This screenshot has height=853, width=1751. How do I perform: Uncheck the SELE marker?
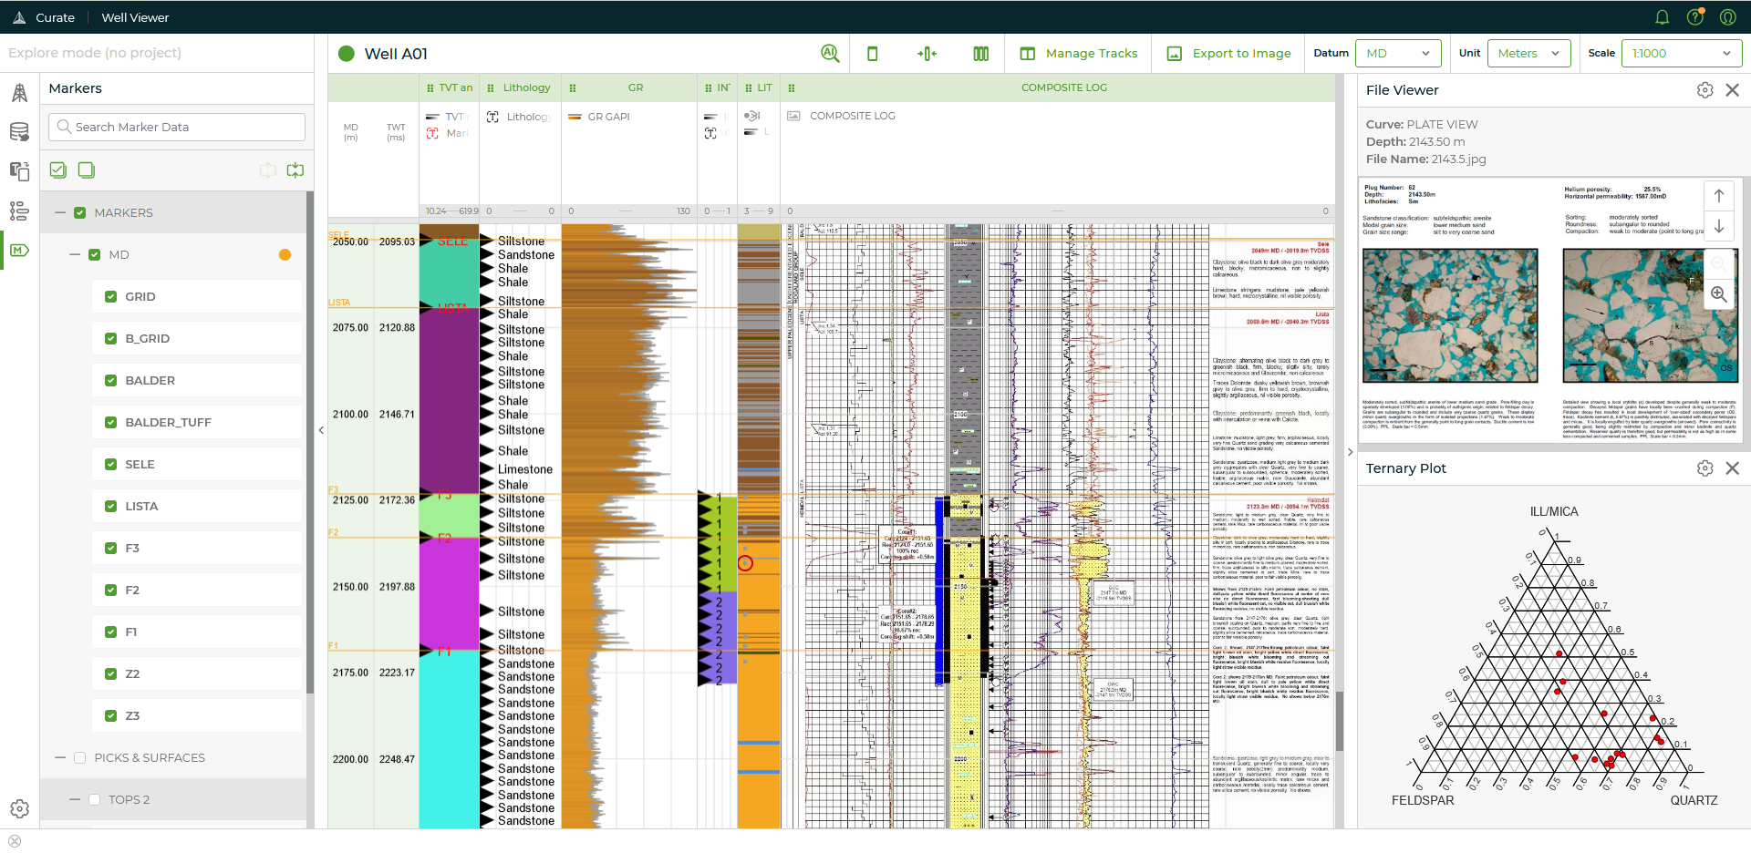111,465
